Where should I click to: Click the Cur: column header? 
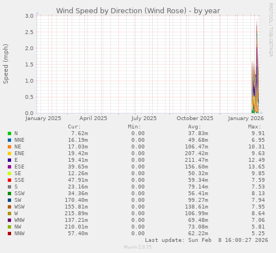click(x=74, y=127)
